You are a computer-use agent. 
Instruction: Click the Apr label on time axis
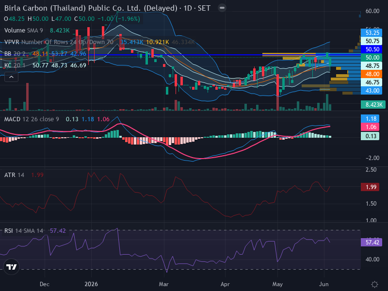coord(225,284)
